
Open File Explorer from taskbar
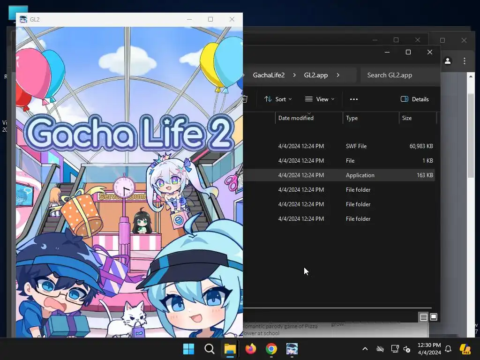click(x=230, y=349)
